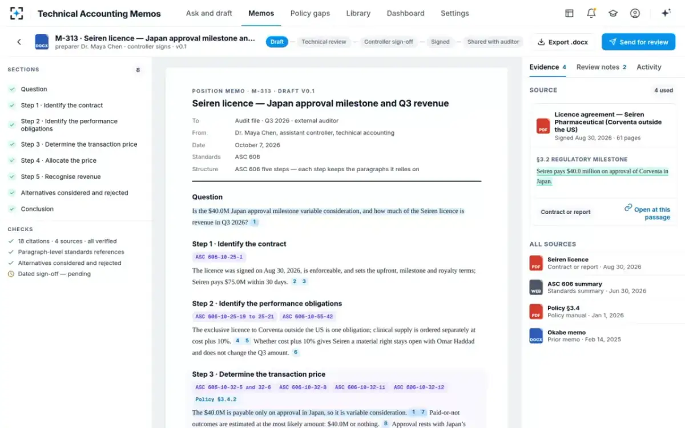This screenshot has height=428, width=685.
Task: Open the graduation cap learning icon
Action: 613,13
